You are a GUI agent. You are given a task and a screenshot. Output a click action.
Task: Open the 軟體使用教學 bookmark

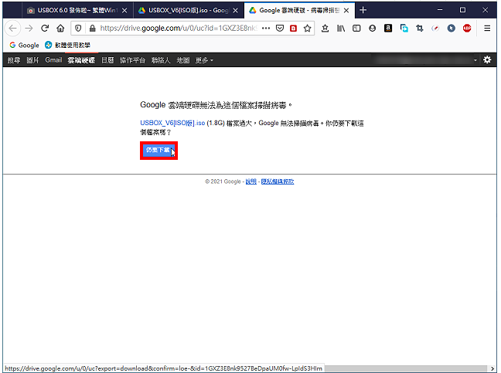68,45
